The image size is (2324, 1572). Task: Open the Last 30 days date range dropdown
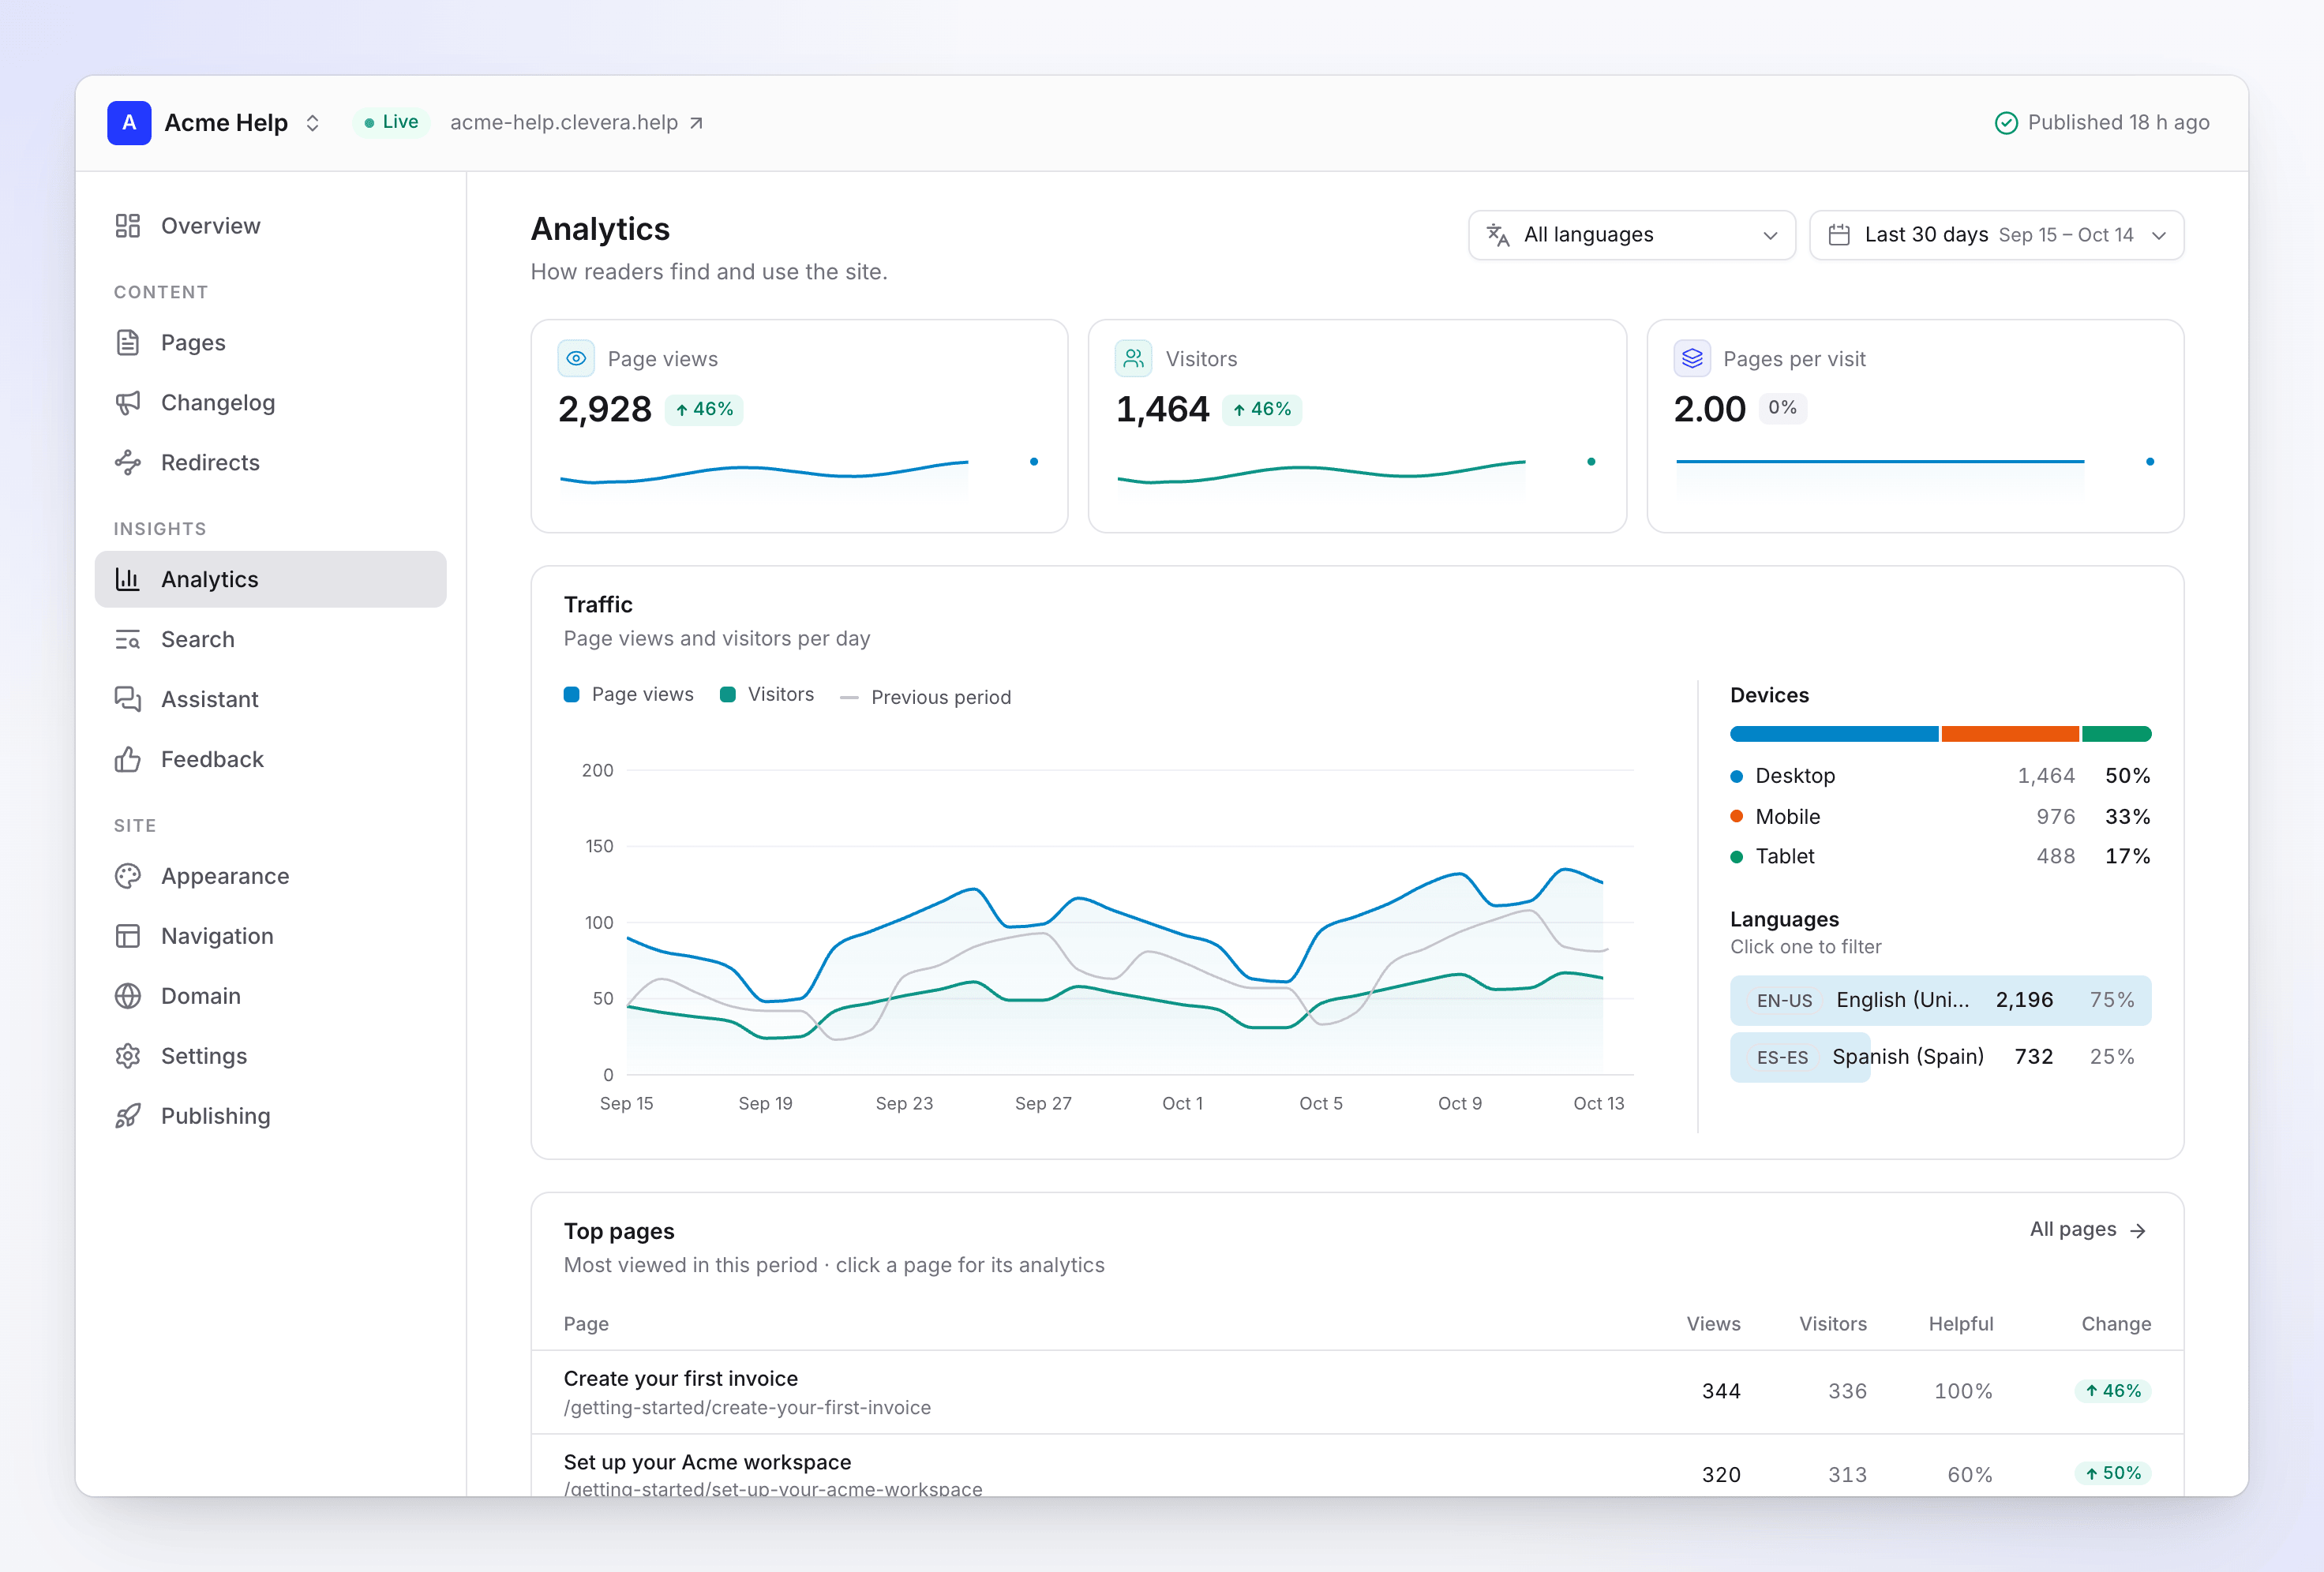tap(1997, 236)
